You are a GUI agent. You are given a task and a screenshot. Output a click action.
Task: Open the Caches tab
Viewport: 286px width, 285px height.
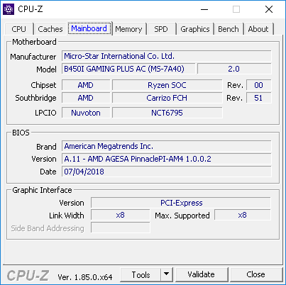click(x=50, y=29)
